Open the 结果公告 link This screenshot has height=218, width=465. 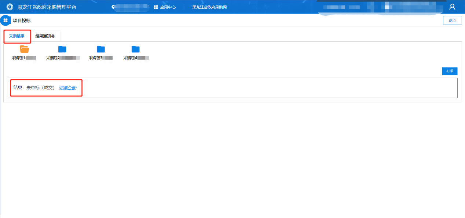tap(67, 88)
